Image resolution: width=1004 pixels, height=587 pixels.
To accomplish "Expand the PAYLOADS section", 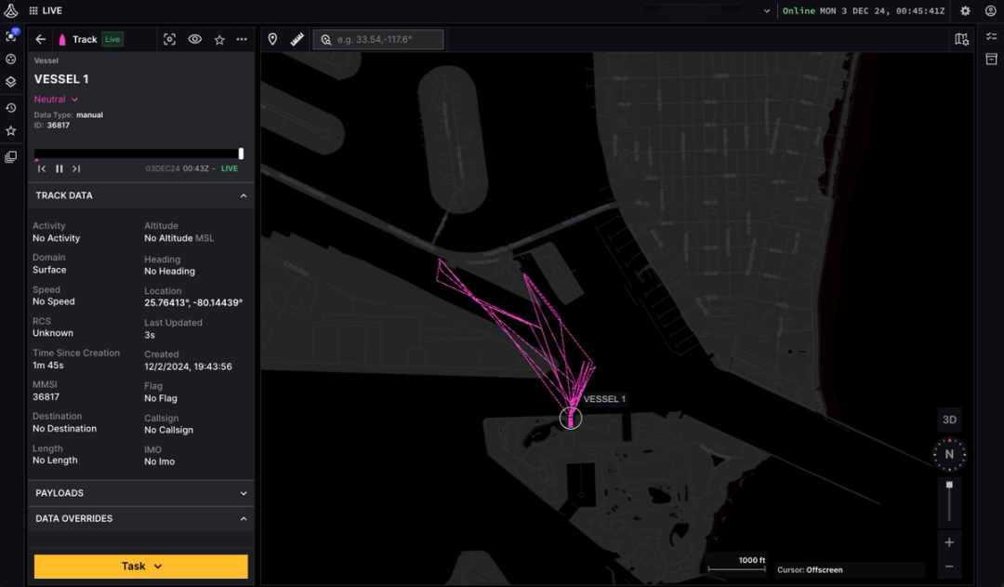I will coord(243,493).
